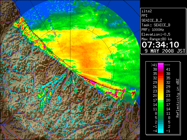This screenshot has height=140, width=187.
Task: Click the date 9 MAY 2008 JST
Action: (165, 51)
